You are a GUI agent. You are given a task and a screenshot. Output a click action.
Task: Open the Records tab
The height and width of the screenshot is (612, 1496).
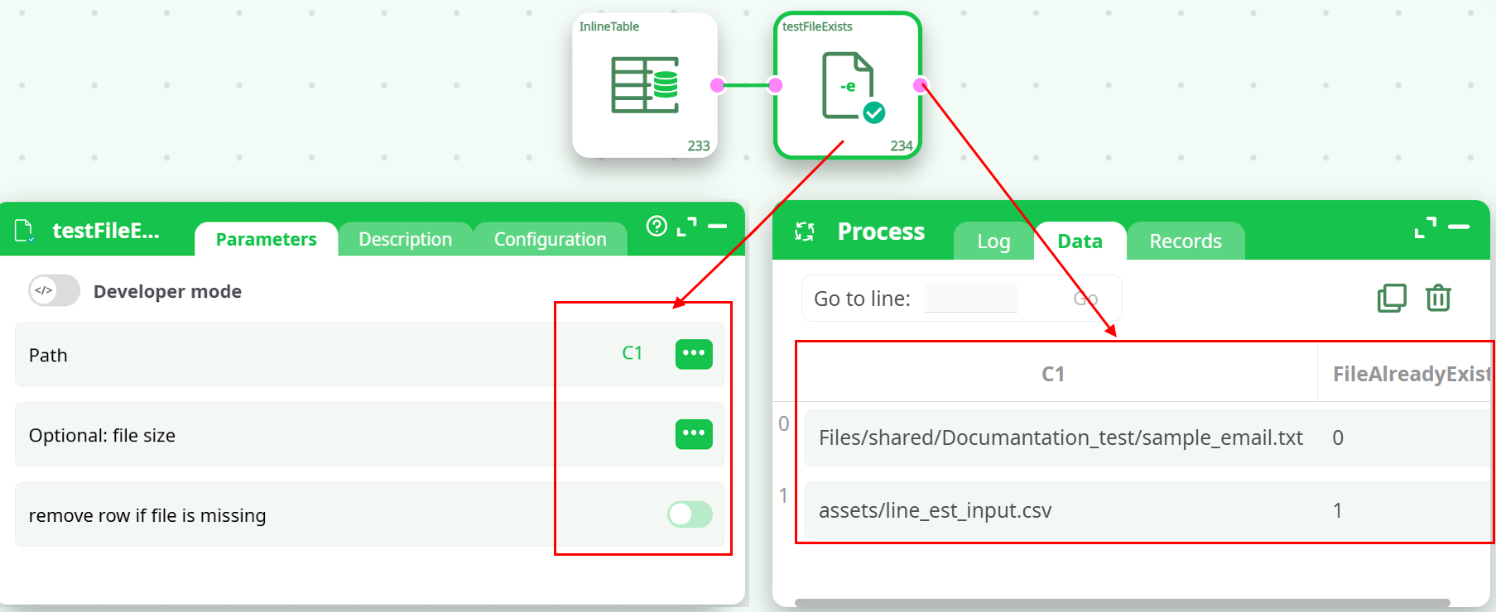[x=1185, y=241]
